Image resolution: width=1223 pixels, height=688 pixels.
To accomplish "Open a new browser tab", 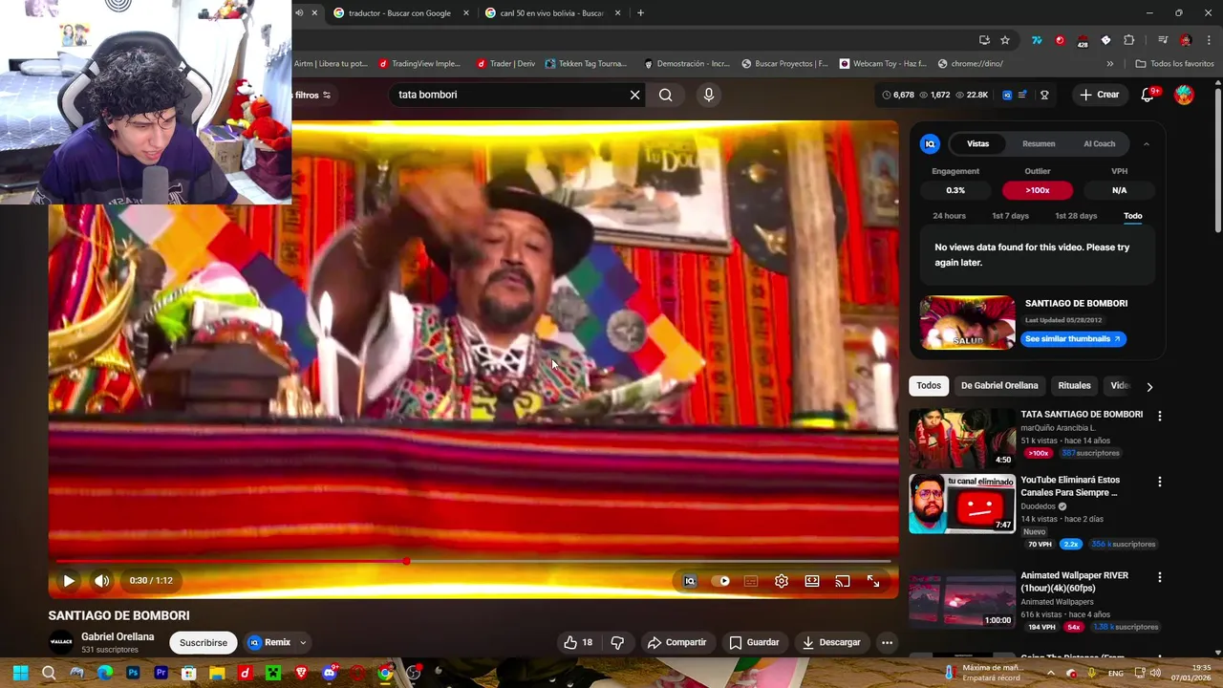I will (x=640, y=13).
